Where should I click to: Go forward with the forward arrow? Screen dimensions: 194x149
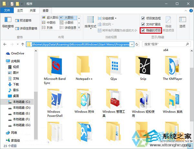(x=12, y=44)
